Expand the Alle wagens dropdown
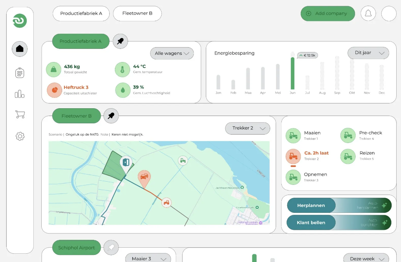The width and height of the screenshot is (401, 262). [172, 54]
